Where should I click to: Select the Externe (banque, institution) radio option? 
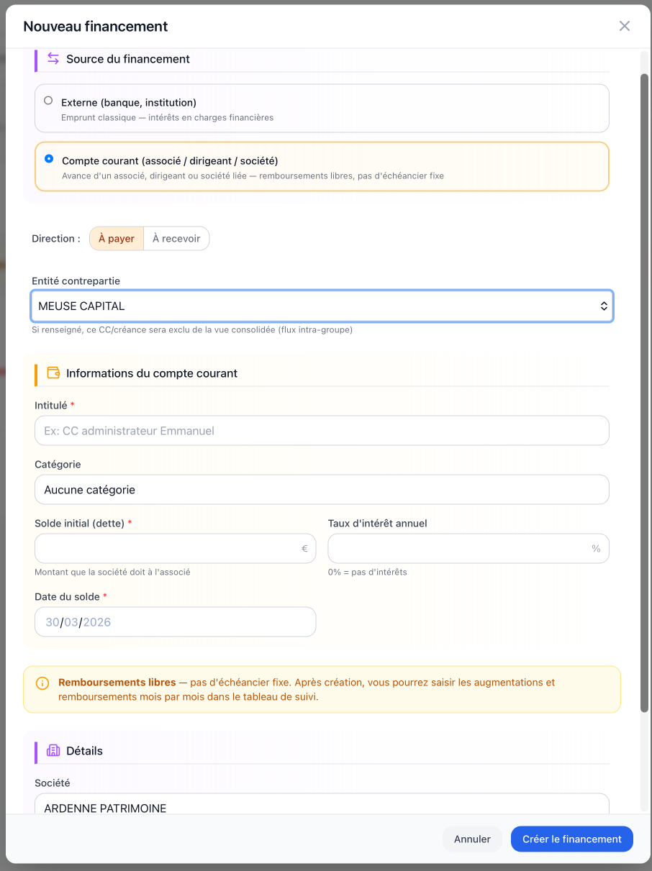pyautogui.click(x=48, y=101)
